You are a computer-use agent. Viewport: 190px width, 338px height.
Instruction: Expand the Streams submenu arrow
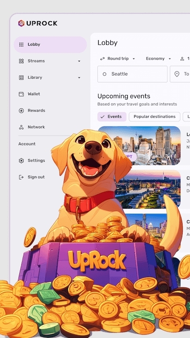coord(79,61)
